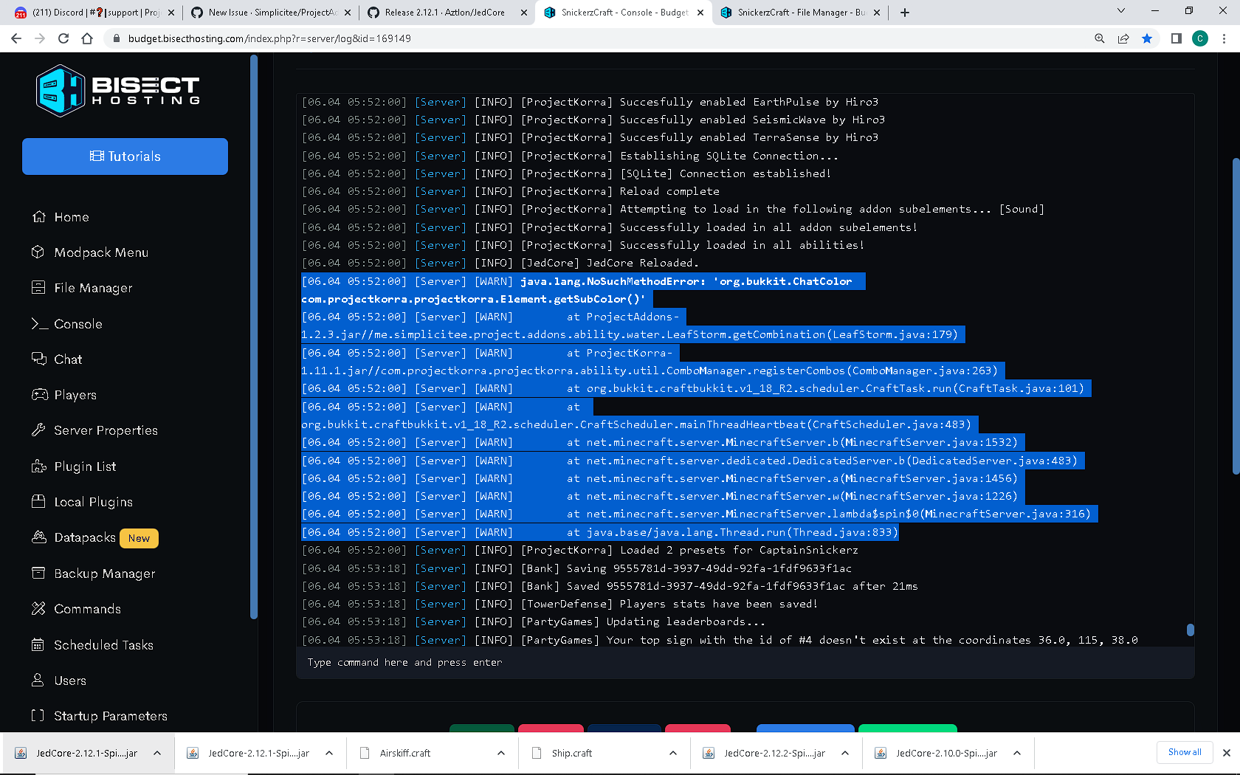Click the Players gamepad icon
The height and width of the screenshot is (775, 1240).
(39, 394)
